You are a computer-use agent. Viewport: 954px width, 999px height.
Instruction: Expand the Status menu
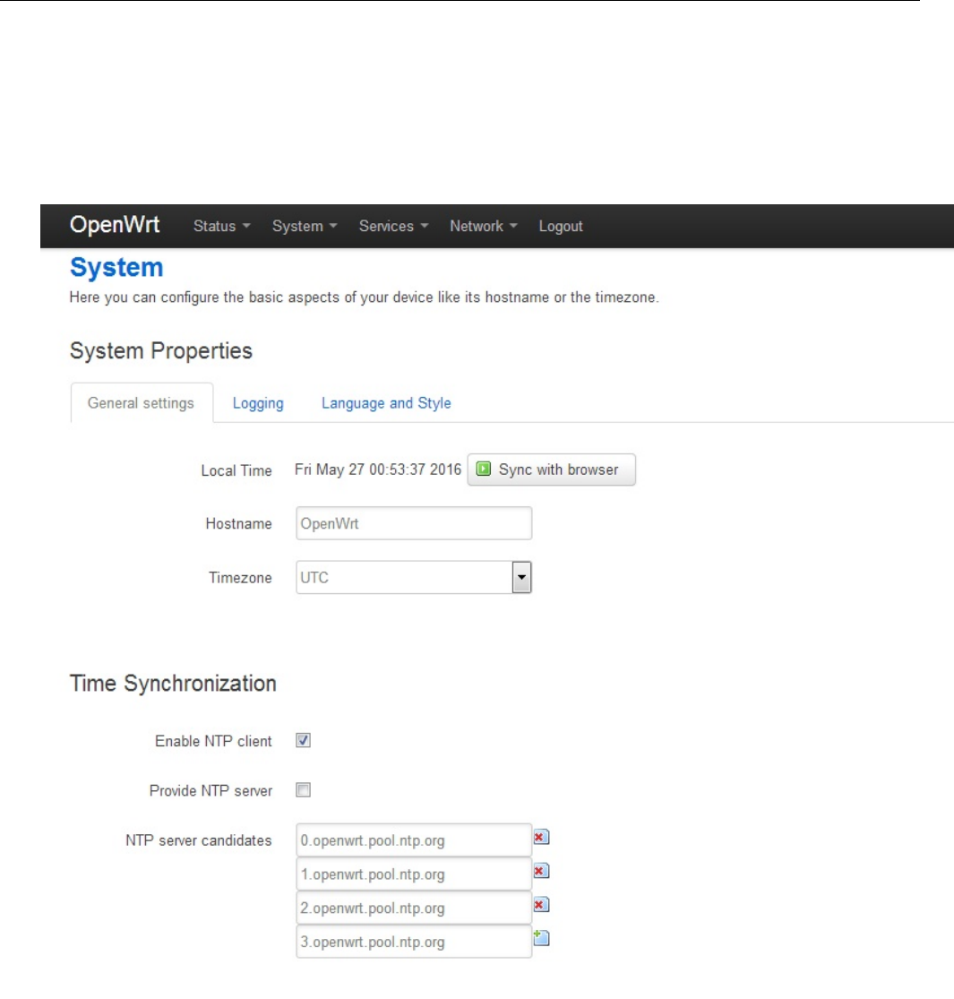point(221,226)
